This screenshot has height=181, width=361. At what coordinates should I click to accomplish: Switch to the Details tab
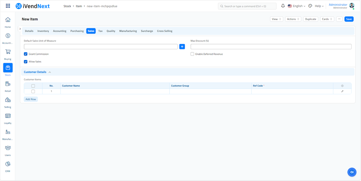[x=29, y=31]
